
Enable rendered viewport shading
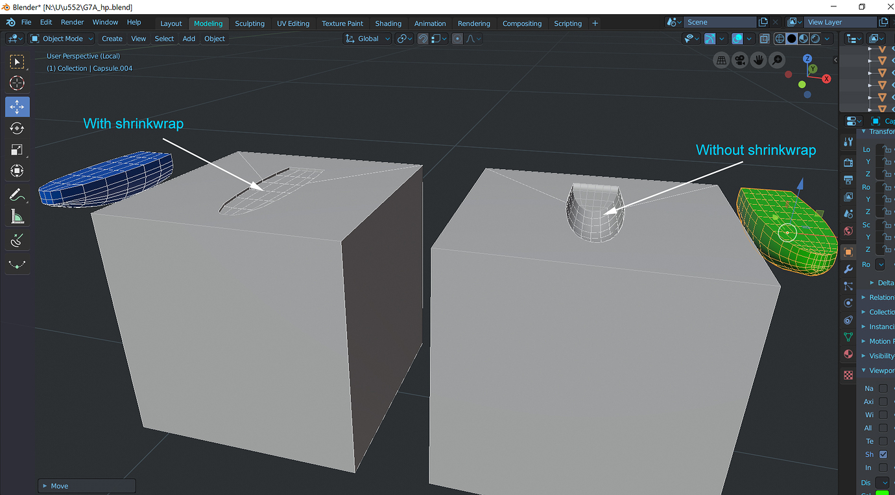coord(815,39)
